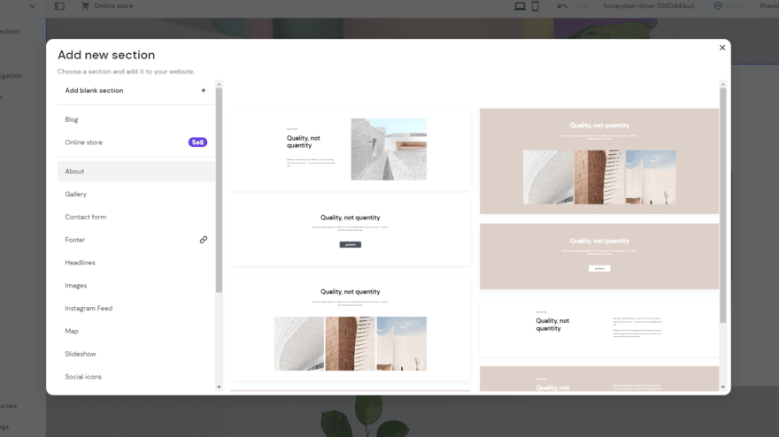The height and width of the screenshot is (437, 779).
Task: Click the Online store label in top bar
Action: [x=113, y=6]
